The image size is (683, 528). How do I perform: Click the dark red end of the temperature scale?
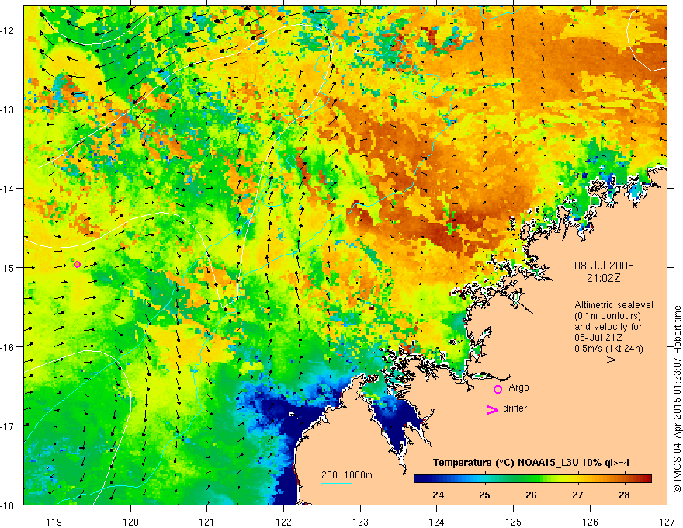coord(647,479)
